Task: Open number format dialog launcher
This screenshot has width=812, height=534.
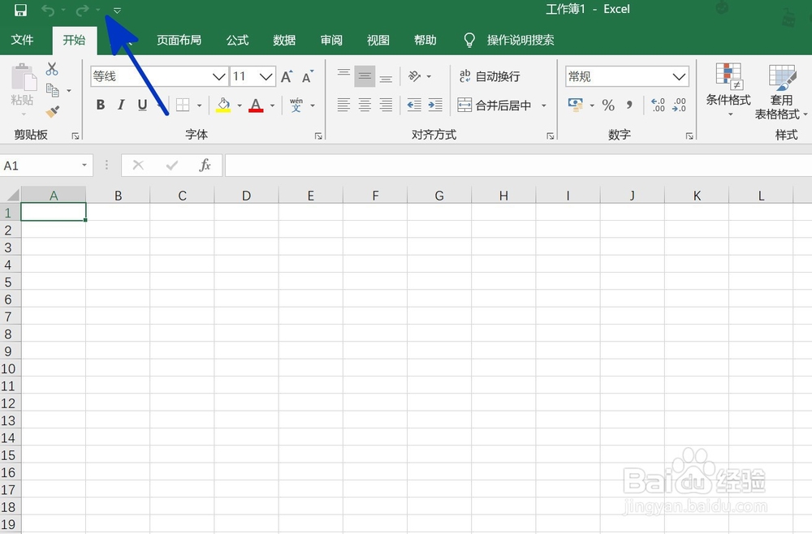Action: (x=689, y=136)
